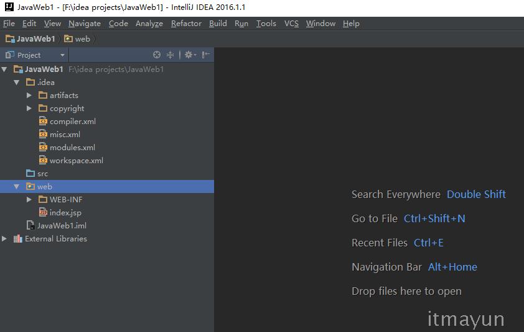The image size is (524, 332).
Task: Open the Window menu
Action: [x=320, y=24]
